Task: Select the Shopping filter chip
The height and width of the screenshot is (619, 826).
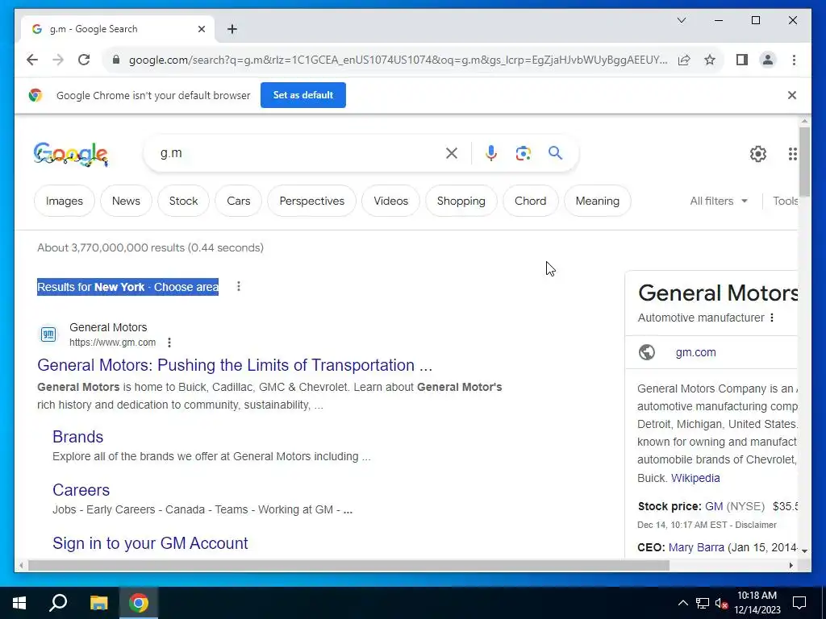Action: pyautogui.click(x=461, y=201)
